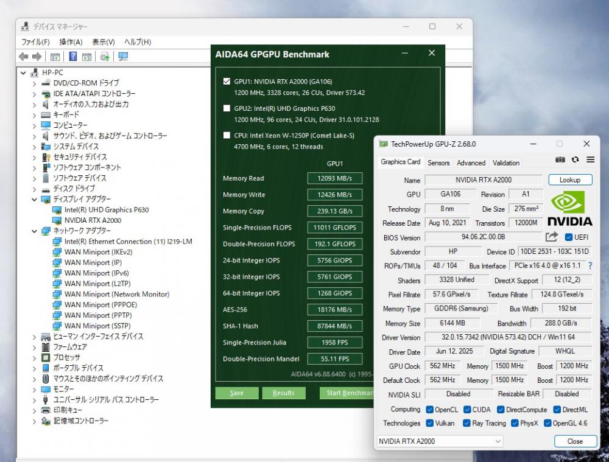Expand DVD/CD-ROM ドライブ node
Screen dimensions: 609x462
tap(34, 83)
